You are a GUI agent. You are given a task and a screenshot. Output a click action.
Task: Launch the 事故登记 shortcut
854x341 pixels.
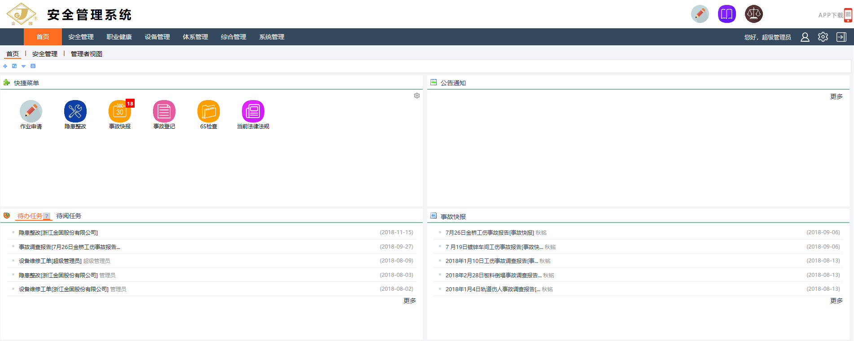pyautogui.click(x=164, y=111)
